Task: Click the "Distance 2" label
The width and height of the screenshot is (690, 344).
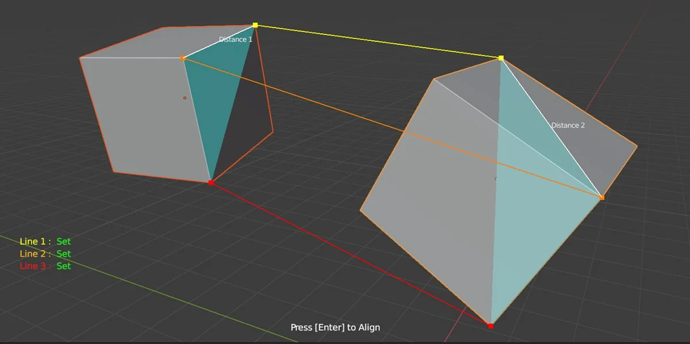Action: [568, 125]
